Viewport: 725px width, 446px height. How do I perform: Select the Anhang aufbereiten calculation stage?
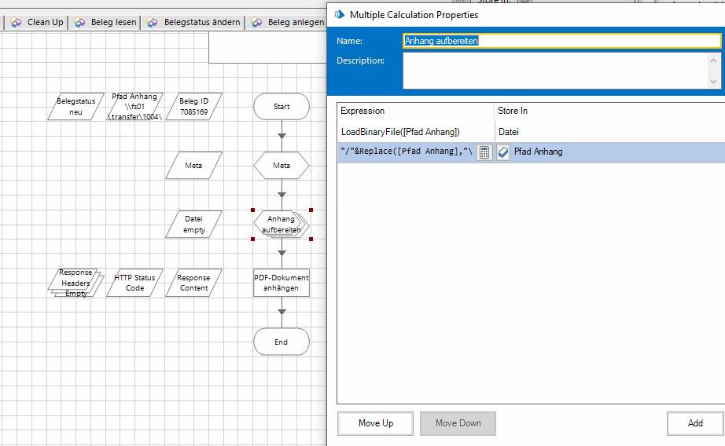(282, 225)
